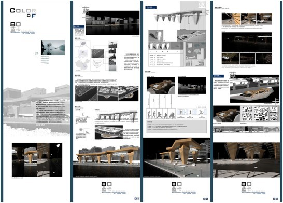This screenshot has height=203, width=283.
Task: Click the blue label mid fourth panel
Action: tap(218, 76)
